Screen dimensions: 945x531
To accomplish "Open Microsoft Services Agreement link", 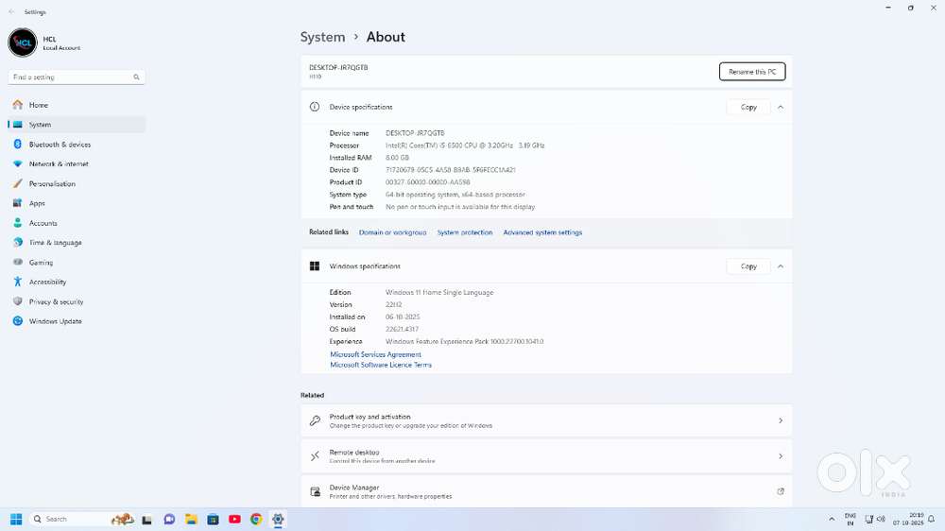I will click(375, 354).
